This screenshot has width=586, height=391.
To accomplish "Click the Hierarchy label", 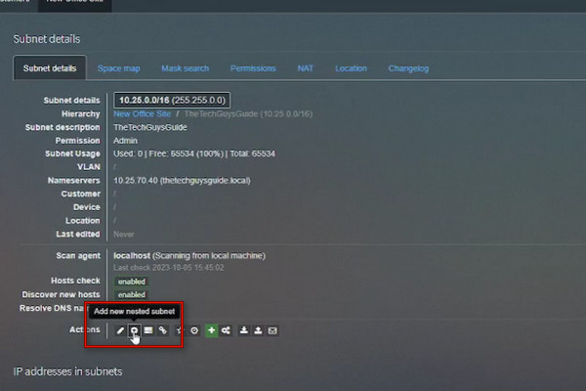I will click(81, 113).
